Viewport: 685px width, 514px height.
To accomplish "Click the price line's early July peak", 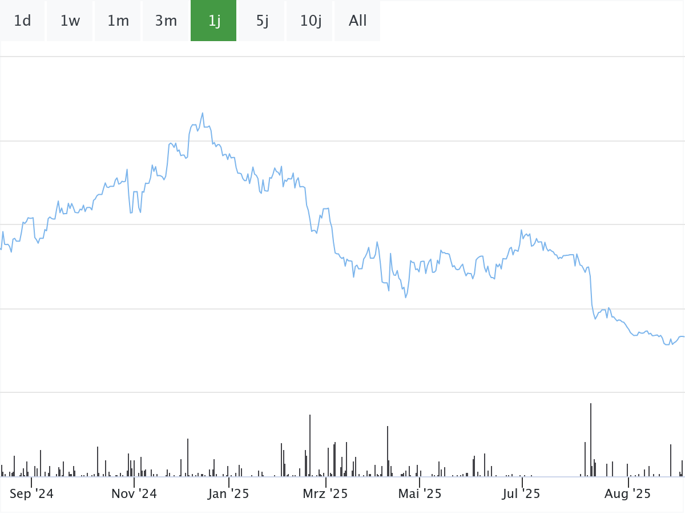I will click(522, 230).
